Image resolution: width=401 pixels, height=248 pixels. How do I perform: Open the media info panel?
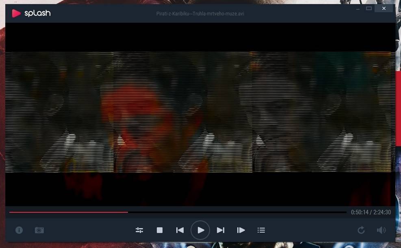click(x=19, y=230)
